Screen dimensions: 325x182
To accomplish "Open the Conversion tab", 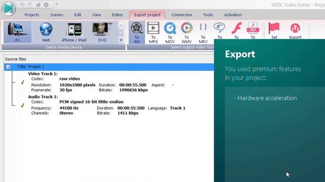I will click(182, 15).
